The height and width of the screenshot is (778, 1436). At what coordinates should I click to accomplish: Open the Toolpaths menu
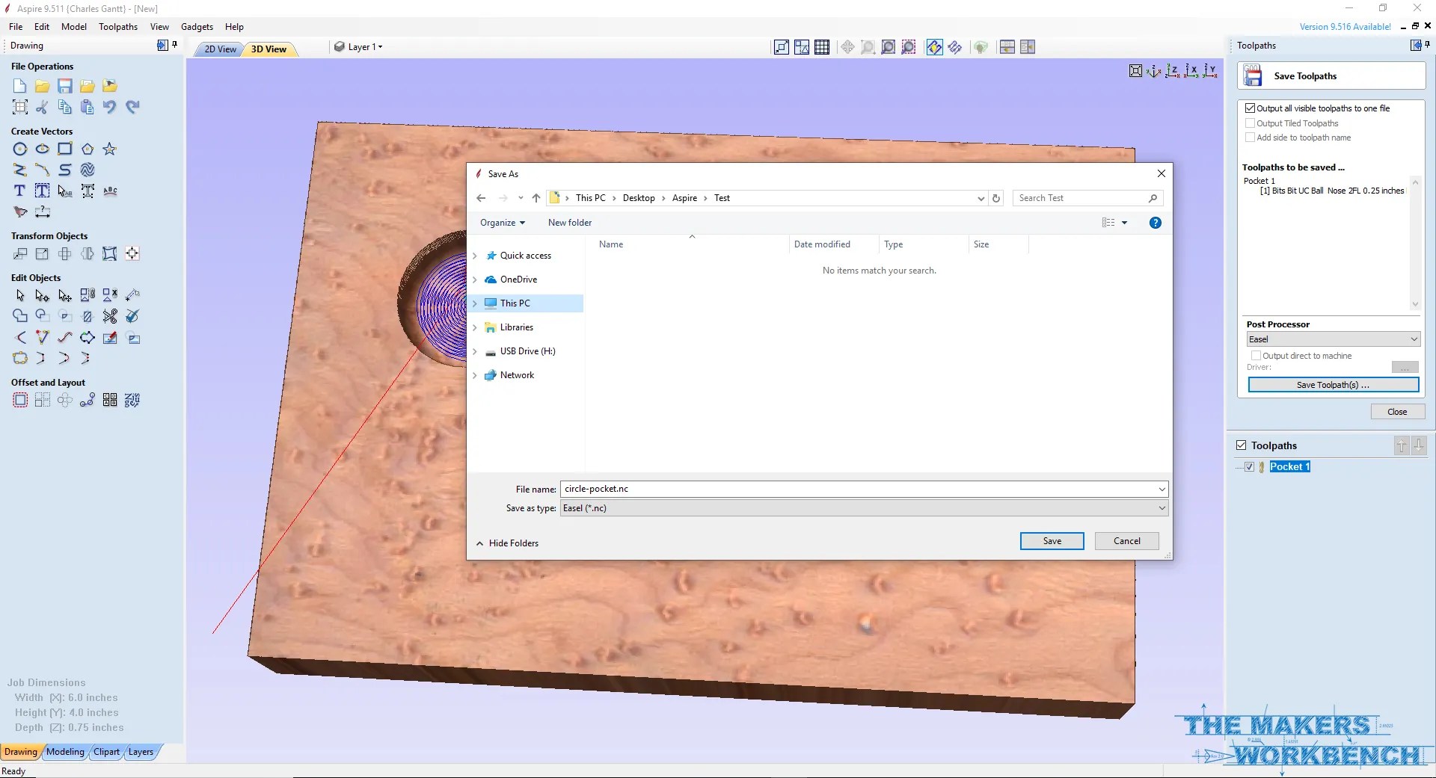117,26
